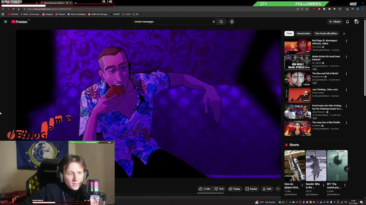This screenshot has height=205, width=366.
Task: Open YouTube notifications bell
Action: click(x=347, y=22)
